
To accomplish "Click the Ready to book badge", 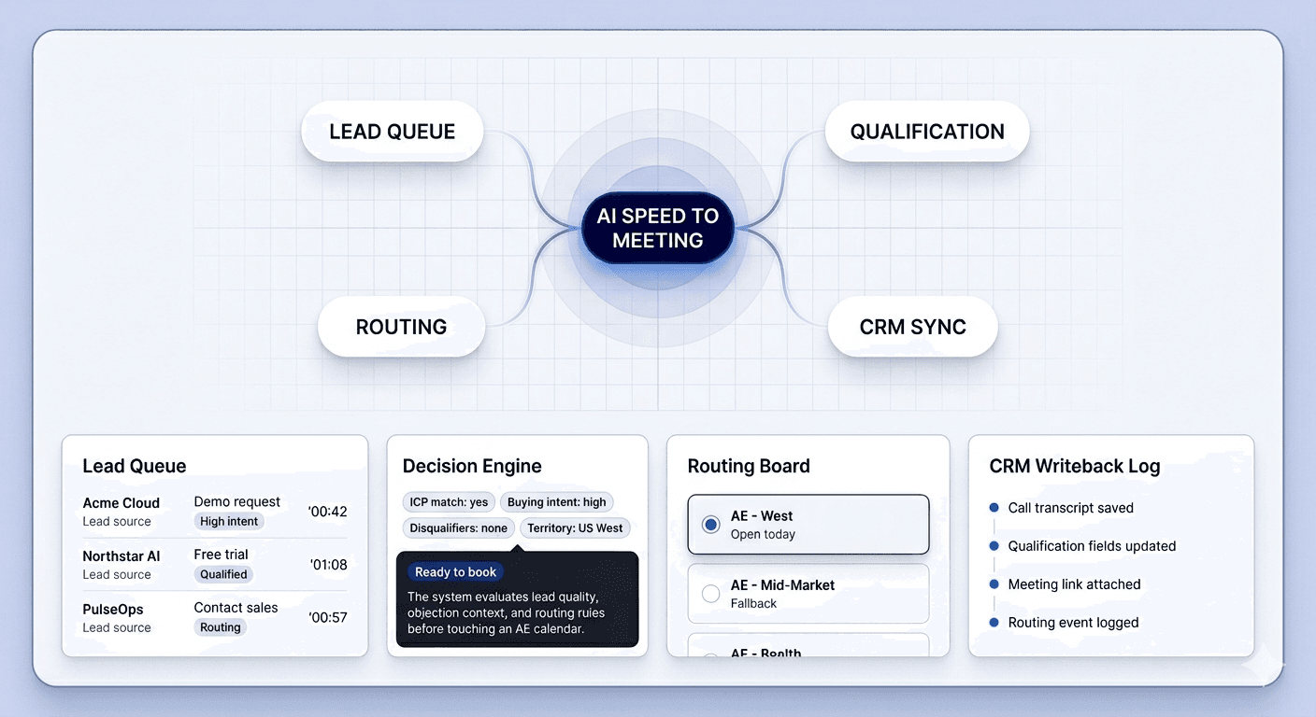I will [455, 571].
